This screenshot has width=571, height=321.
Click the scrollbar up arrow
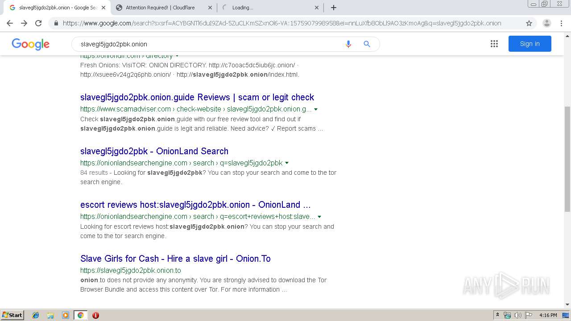[567, 36]
